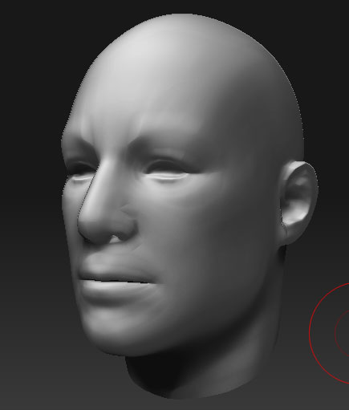
Task: Click the outer red brush cursor ring
Action: [311, 332]
